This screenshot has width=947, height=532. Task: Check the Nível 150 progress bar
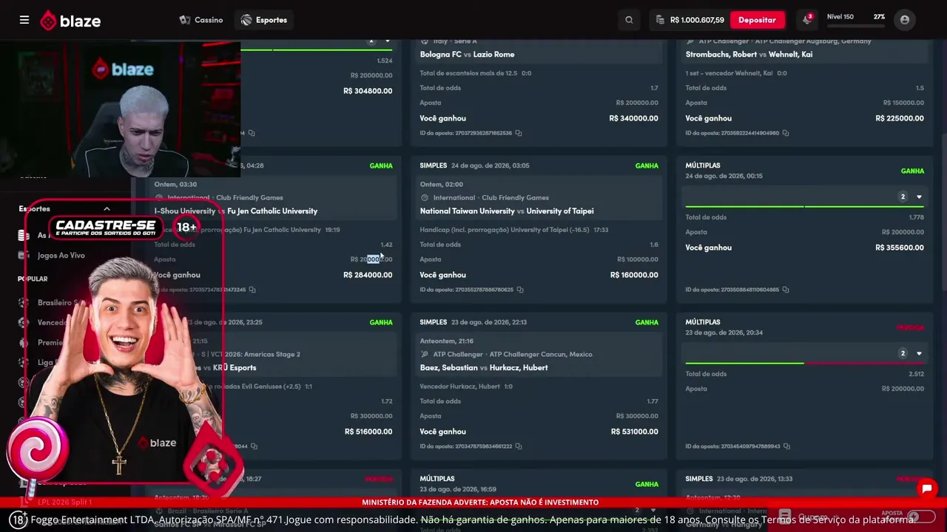tap(856, 26)
